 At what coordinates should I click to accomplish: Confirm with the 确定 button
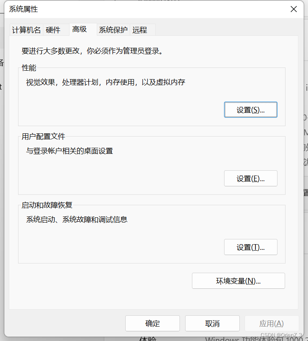coord(153,323)
